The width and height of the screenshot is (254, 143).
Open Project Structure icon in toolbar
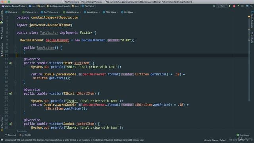pyautogui.click(x=247, y=6)
